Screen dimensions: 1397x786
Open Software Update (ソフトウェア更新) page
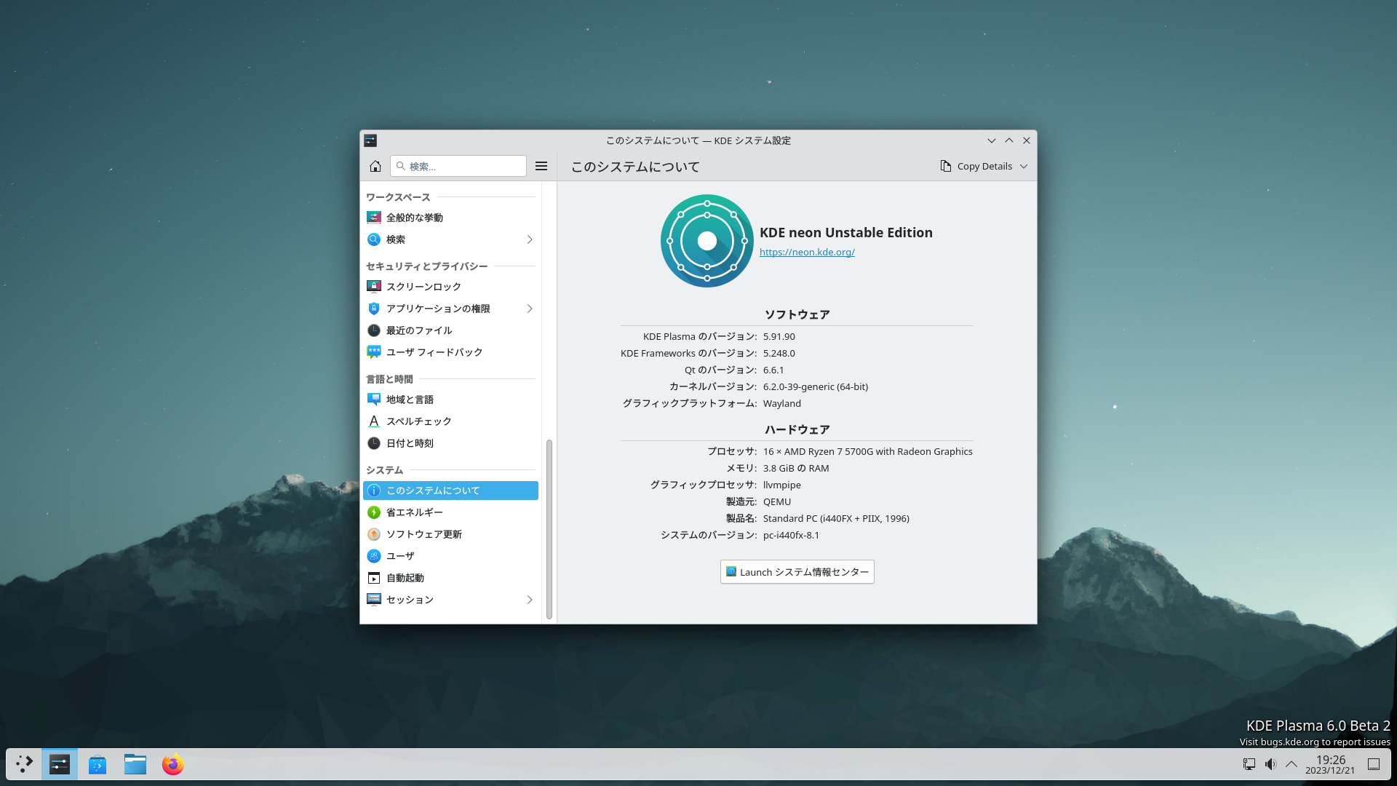coord(423,534)
